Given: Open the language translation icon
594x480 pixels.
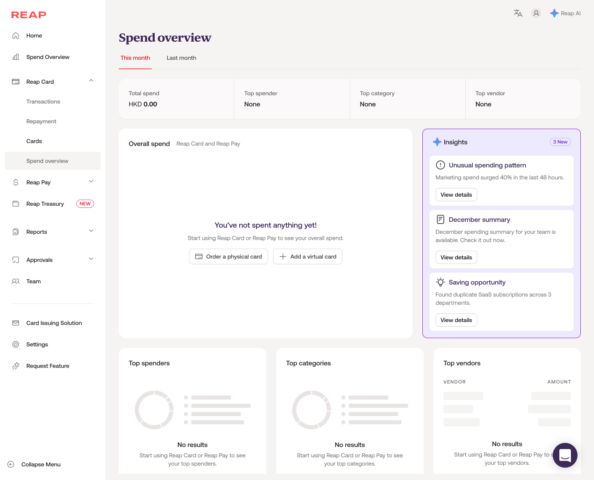Looking at the screenshot, I should coord(518,13).
